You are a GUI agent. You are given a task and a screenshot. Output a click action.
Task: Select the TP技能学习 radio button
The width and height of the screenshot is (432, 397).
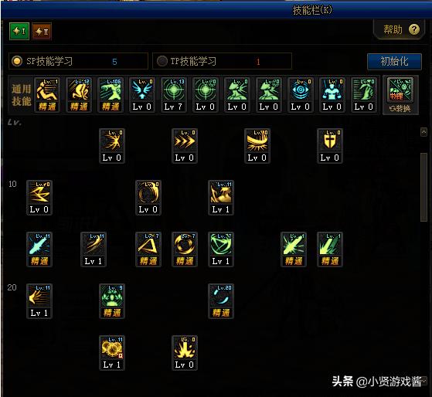click(162, 61)
